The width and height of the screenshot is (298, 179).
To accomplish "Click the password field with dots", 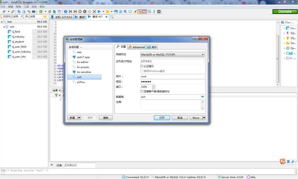I will coord(172,82).
